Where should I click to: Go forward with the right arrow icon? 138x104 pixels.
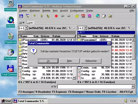[x=69, y=16]
